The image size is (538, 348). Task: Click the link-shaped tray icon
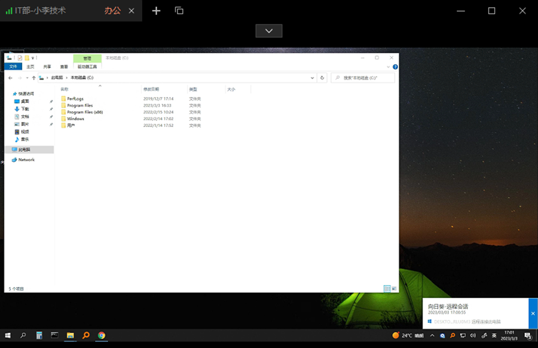[x=484, y=335]
